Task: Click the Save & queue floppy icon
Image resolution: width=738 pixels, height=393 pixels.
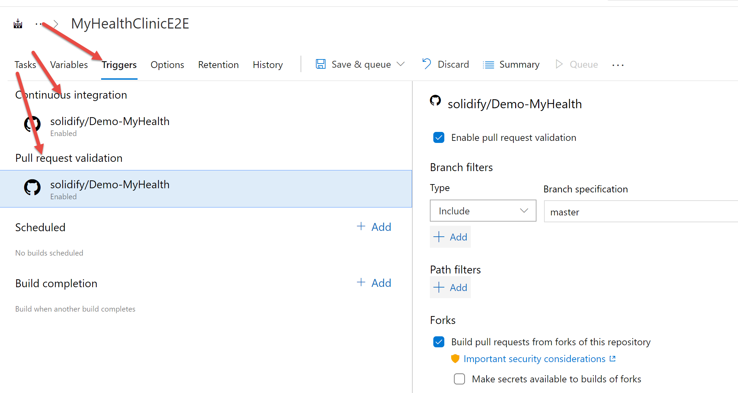Action: coord(321,64)
